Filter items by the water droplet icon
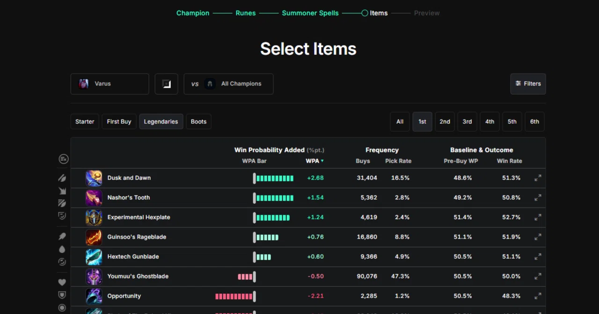Screen dimensions: 599x314 click(62, 249)
